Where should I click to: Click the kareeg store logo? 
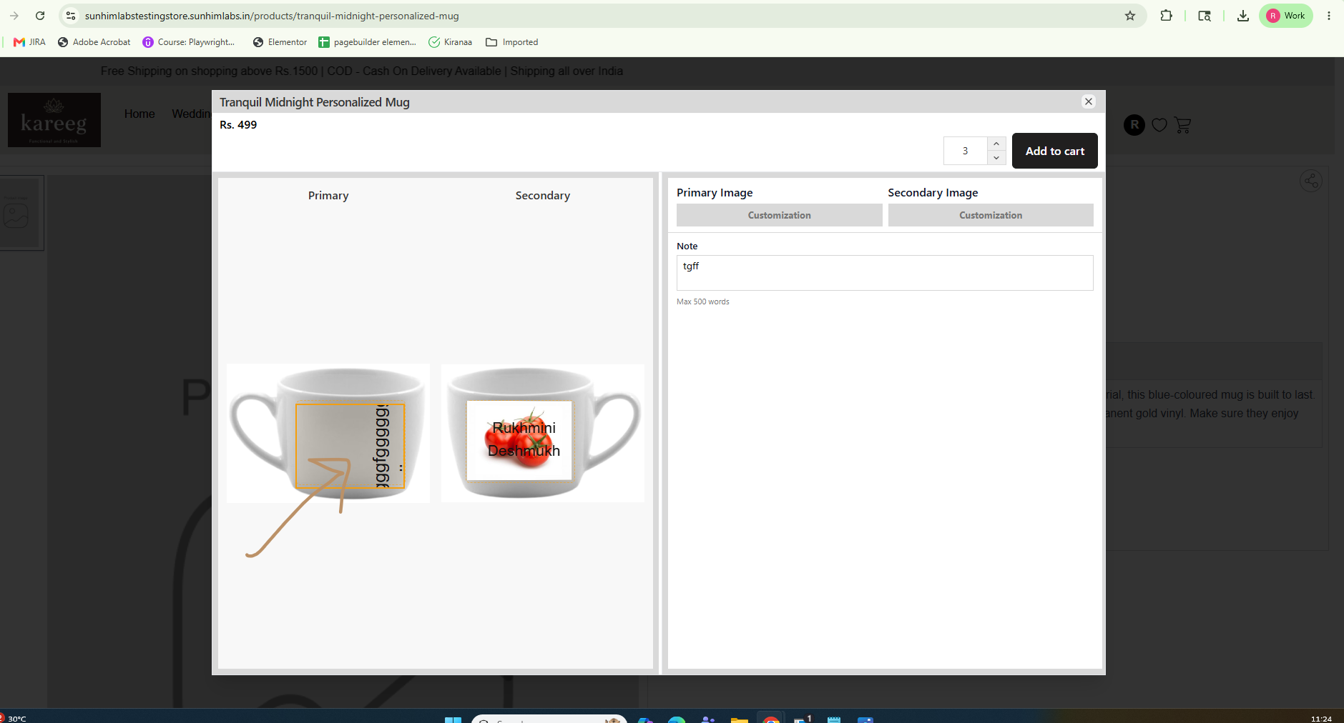[54, 120]
